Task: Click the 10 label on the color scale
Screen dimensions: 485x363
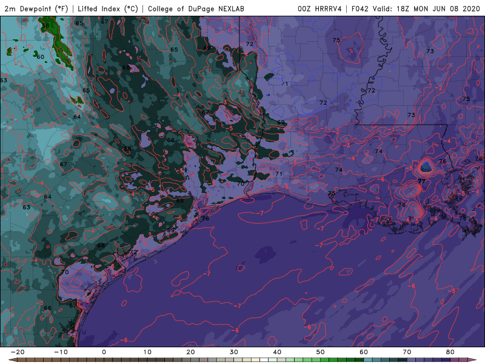Action: pos(147,352)
